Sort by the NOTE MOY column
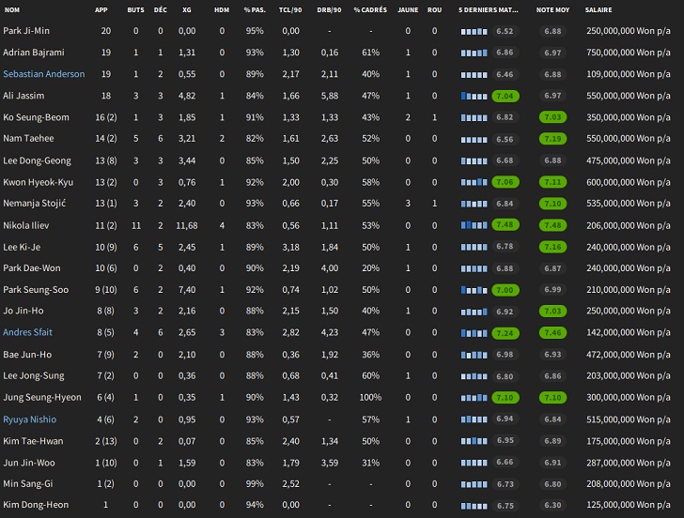The width and height of the screenshot is (684, 518). [552, 9]
